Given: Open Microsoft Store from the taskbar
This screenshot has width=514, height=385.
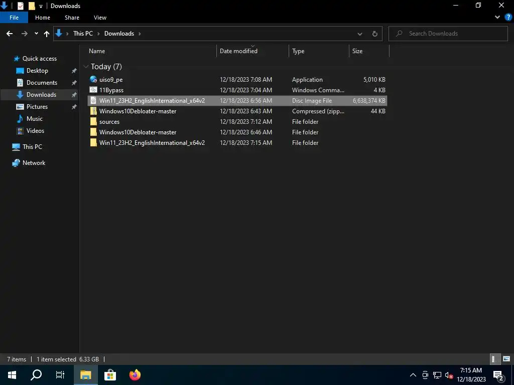Looking at the screenshot, I should click(x=110, y=375).
